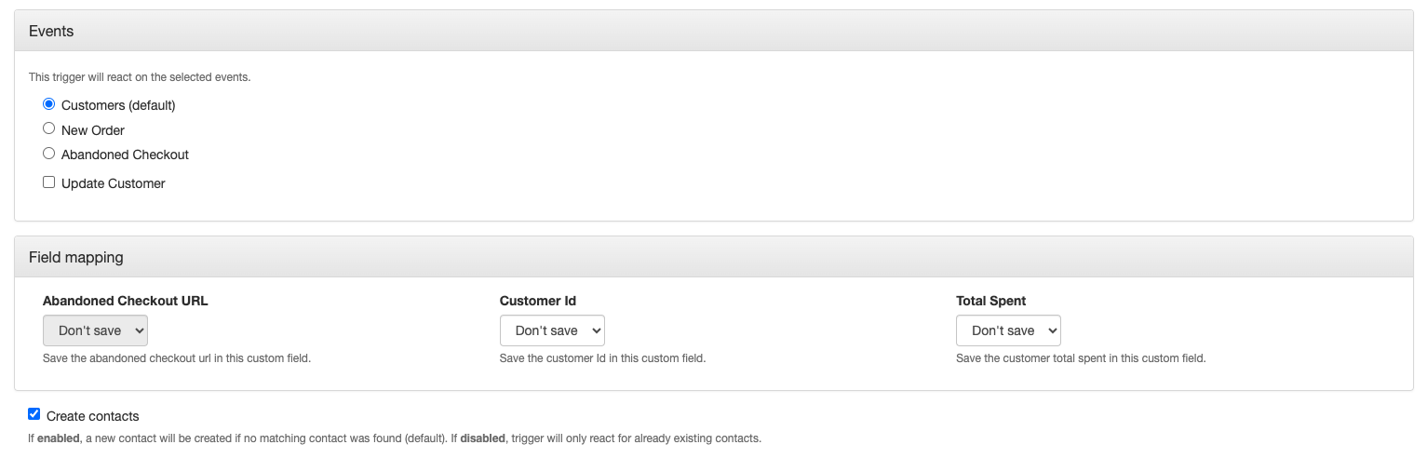This screenshot has width=1427, height=458.
Task: Expand the Customer Id Don't save dropdown
Action: pyautogui.click(x=552, y=330)
